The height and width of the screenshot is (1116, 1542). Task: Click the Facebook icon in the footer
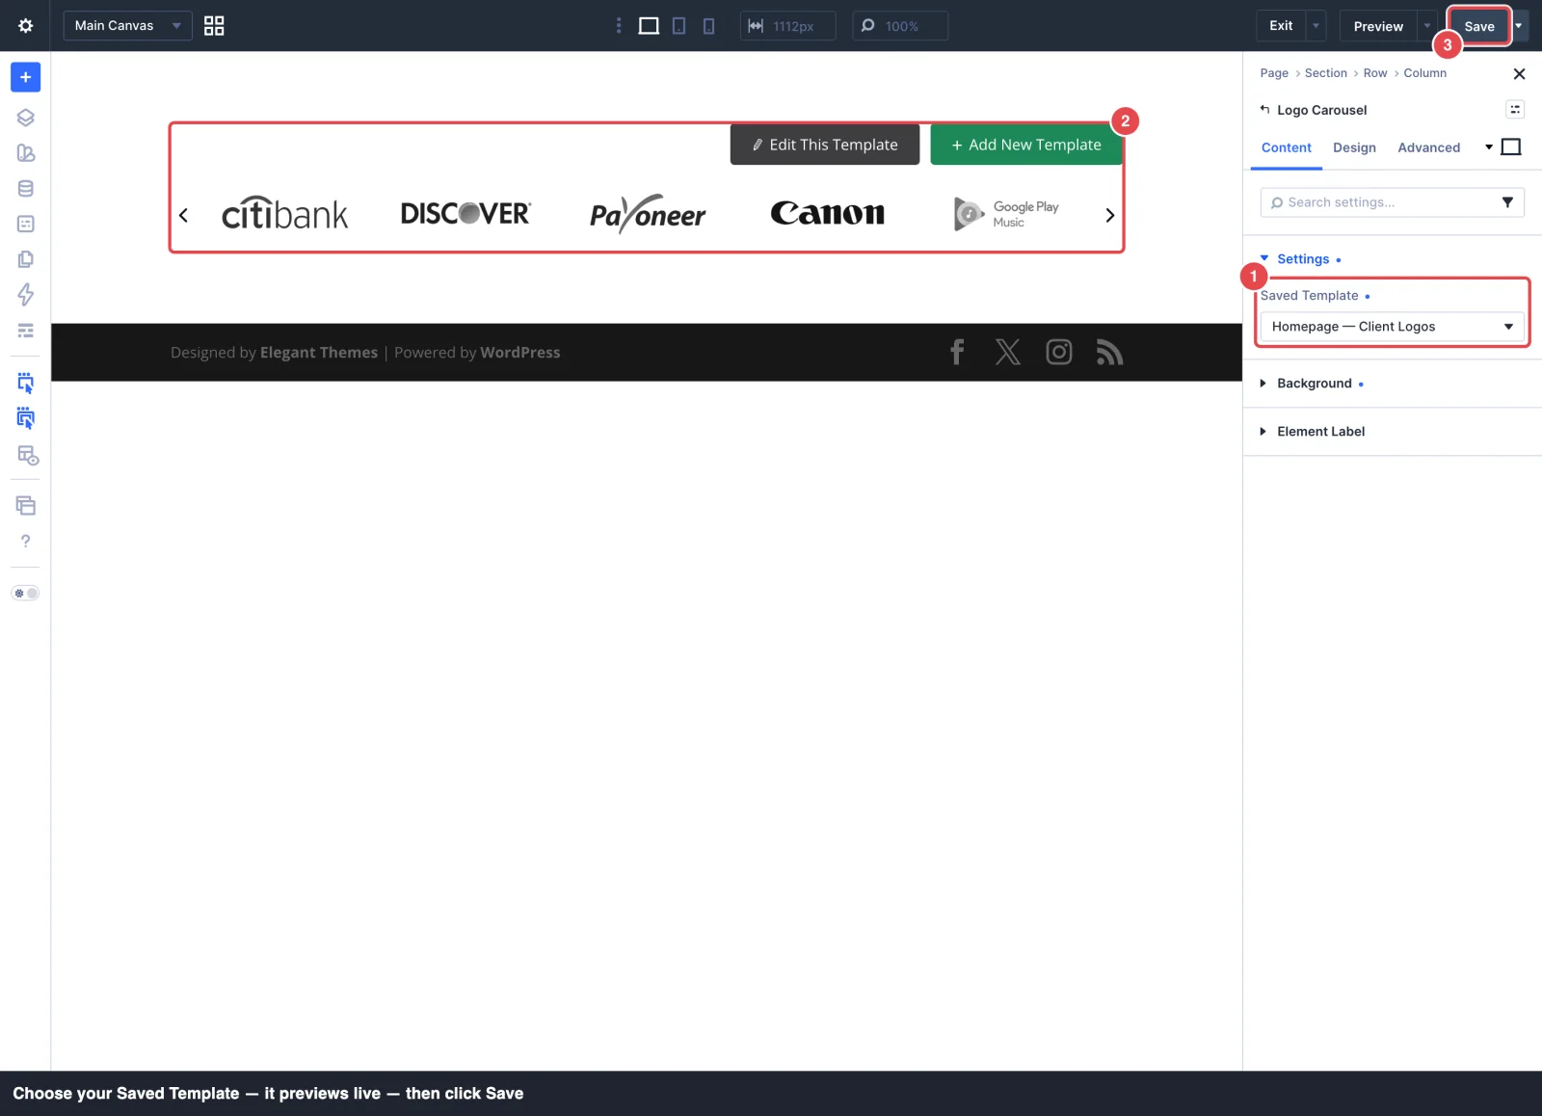(957, 353)
